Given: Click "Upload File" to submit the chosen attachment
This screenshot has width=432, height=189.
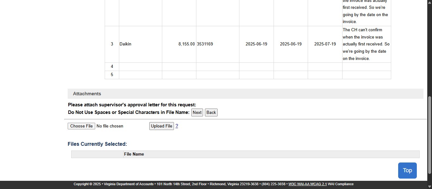Looking at the screenshot, I should [161, 126].
